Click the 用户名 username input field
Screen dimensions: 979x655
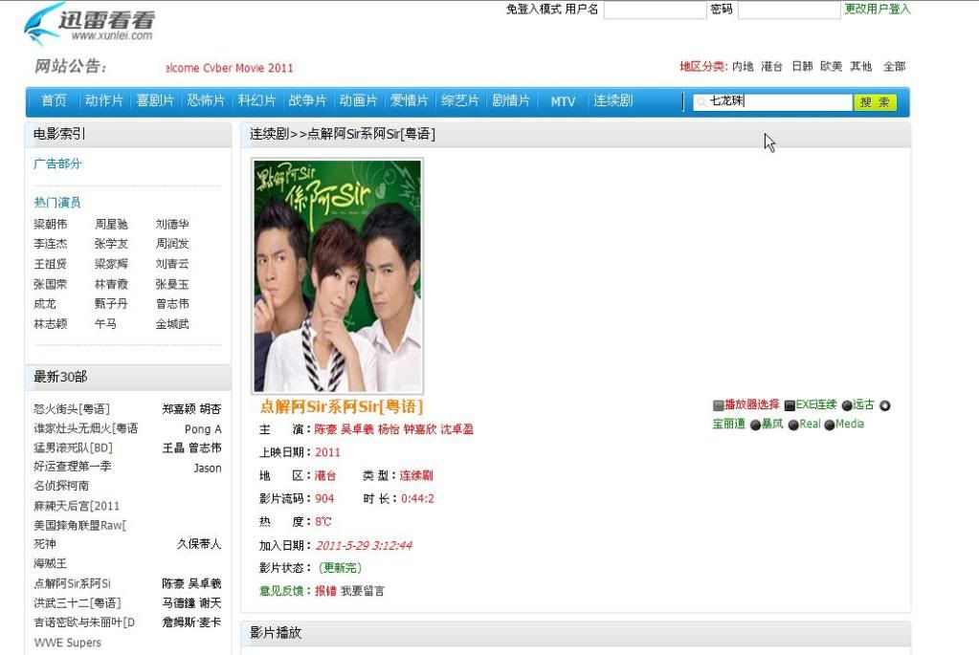coord(654,11)
